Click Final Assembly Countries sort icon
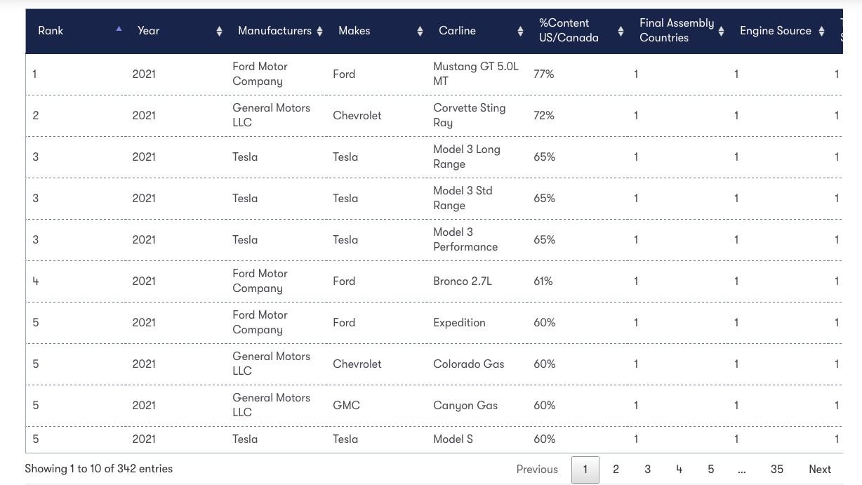862x485 pixels. [x=721, y=31]
